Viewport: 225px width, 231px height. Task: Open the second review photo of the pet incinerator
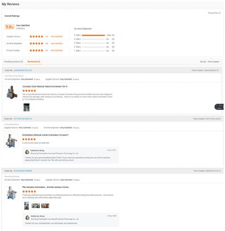[36, 206]
